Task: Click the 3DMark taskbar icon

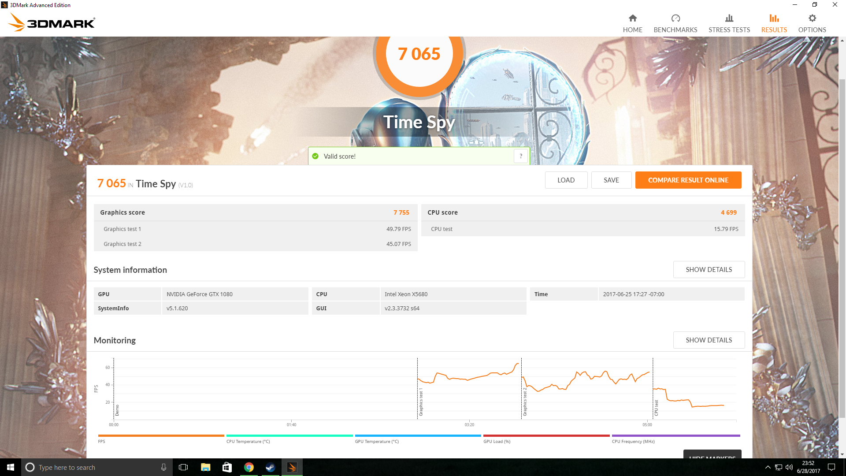Action: [292, 467]
